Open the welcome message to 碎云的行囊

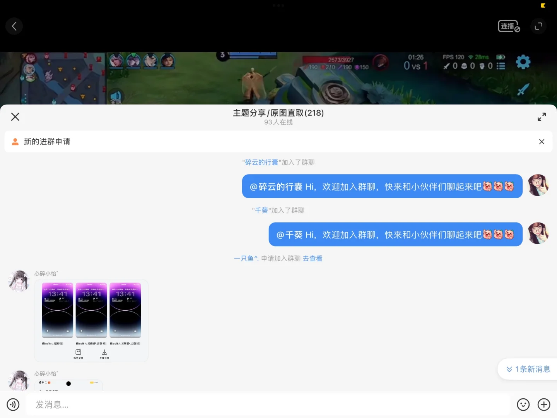382,187
